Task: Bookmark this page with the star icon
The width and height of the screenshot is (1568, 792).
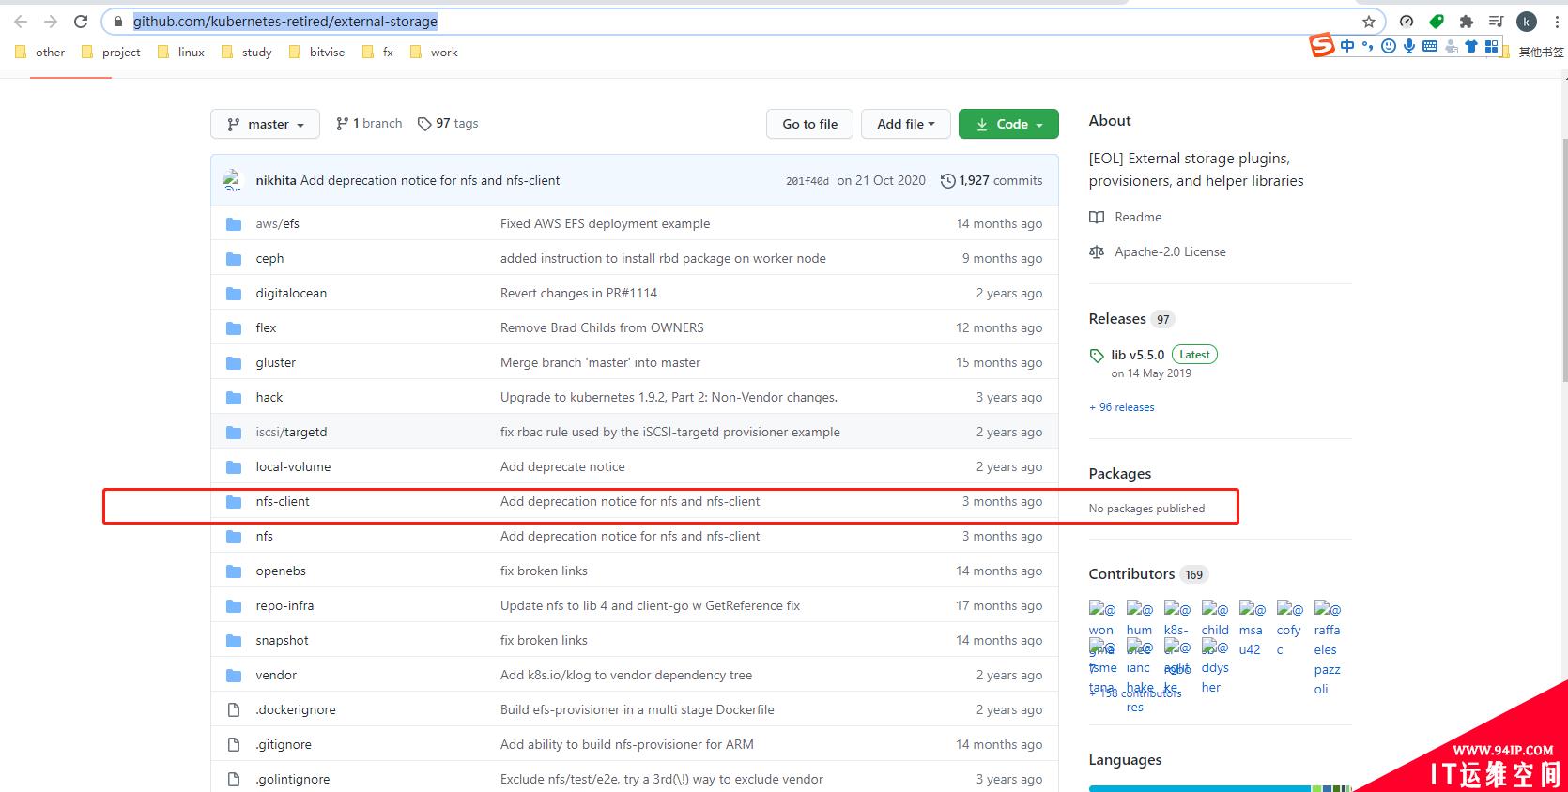Action: point(1369,21)
